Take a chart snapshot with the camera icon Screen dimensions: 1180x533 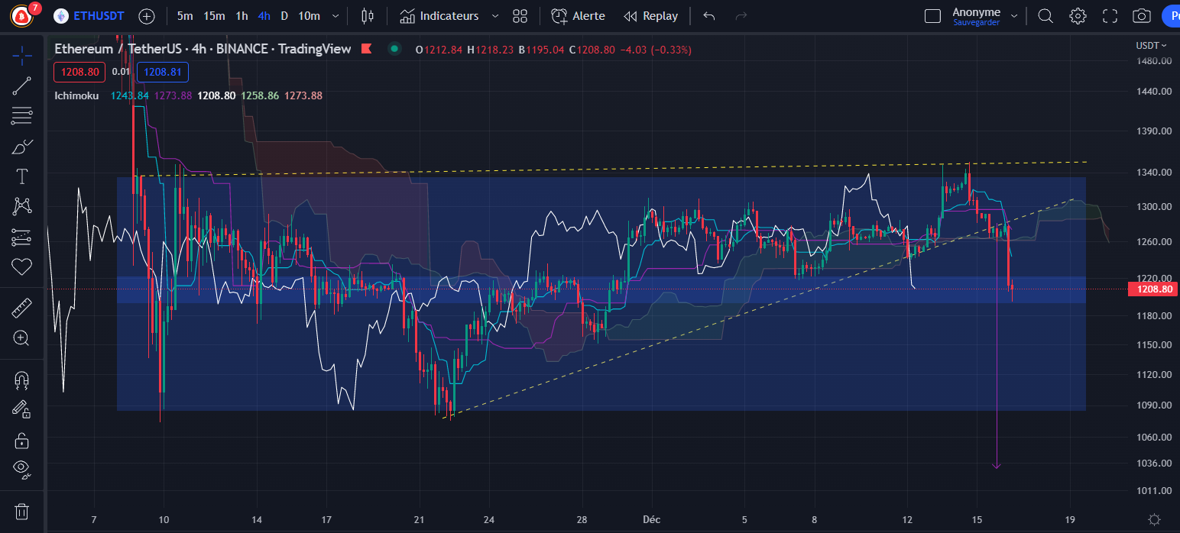point(1141,15)
